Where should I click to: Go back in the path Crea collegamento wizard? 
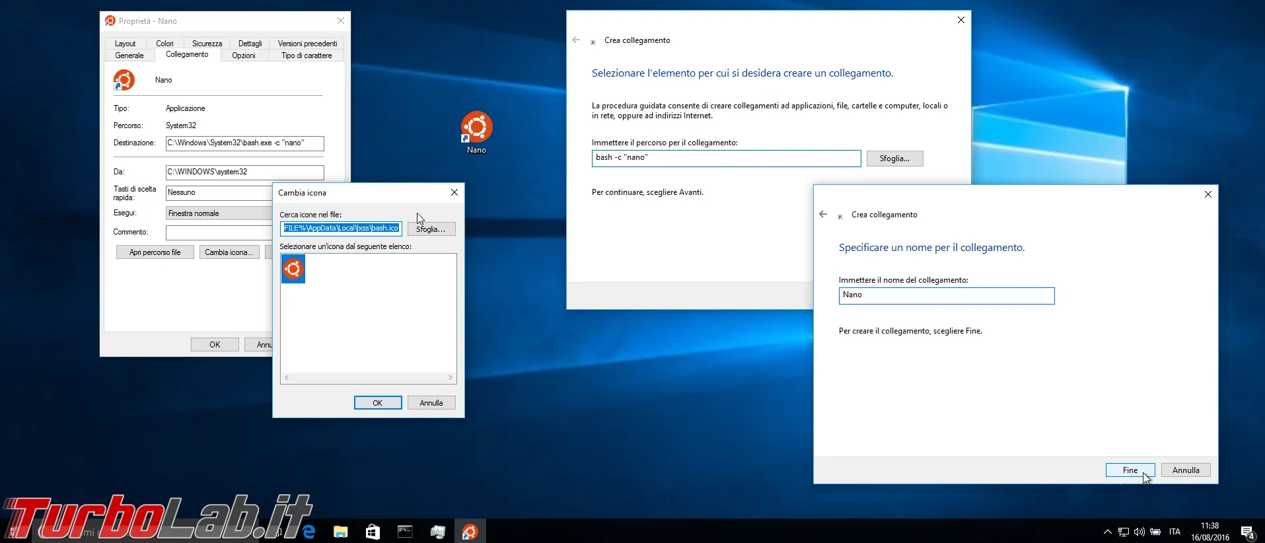[576, 40]
